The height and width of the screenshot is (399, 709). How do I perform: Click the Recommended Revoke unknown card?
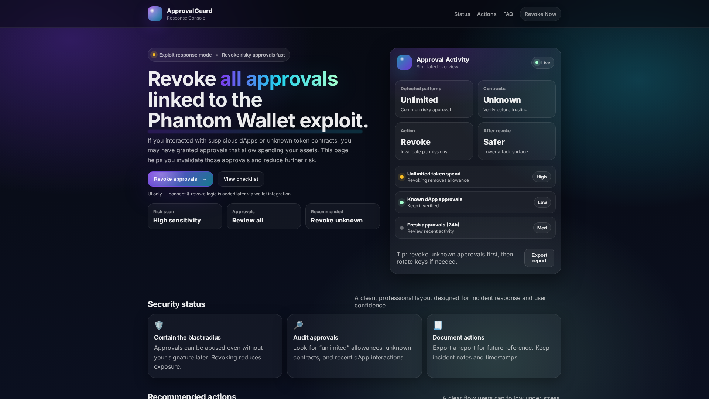[343, 216]
